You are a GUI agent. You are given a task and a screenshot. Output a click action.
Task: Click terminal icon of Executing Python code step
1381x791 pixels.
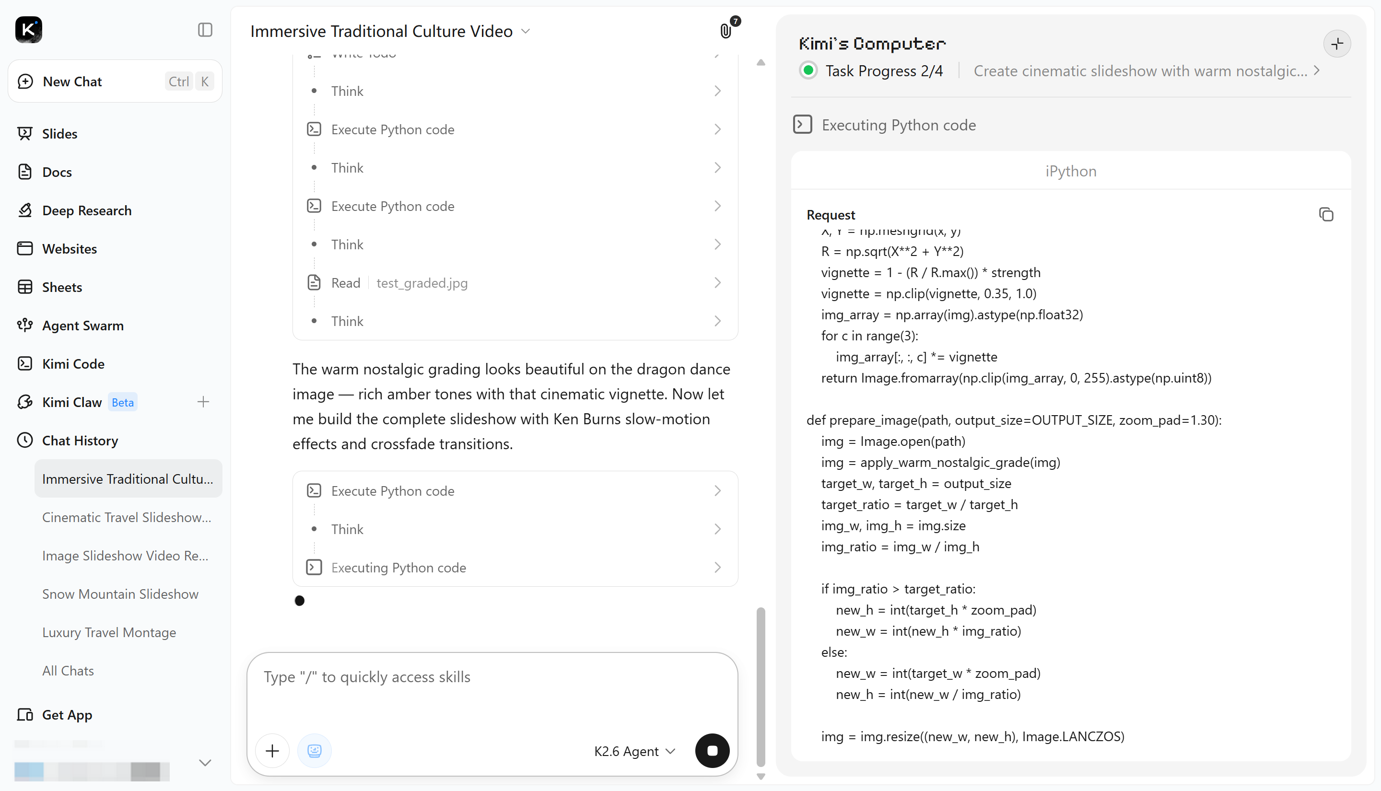pos(314,568)
